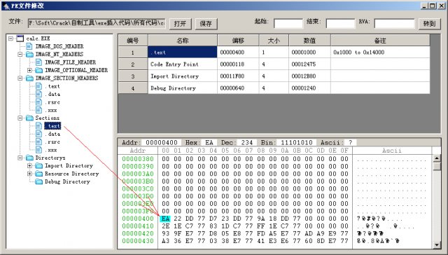Click the Directorys folder icon
Viewport: 448px width, 255px height.
click(x=29, y=158)
